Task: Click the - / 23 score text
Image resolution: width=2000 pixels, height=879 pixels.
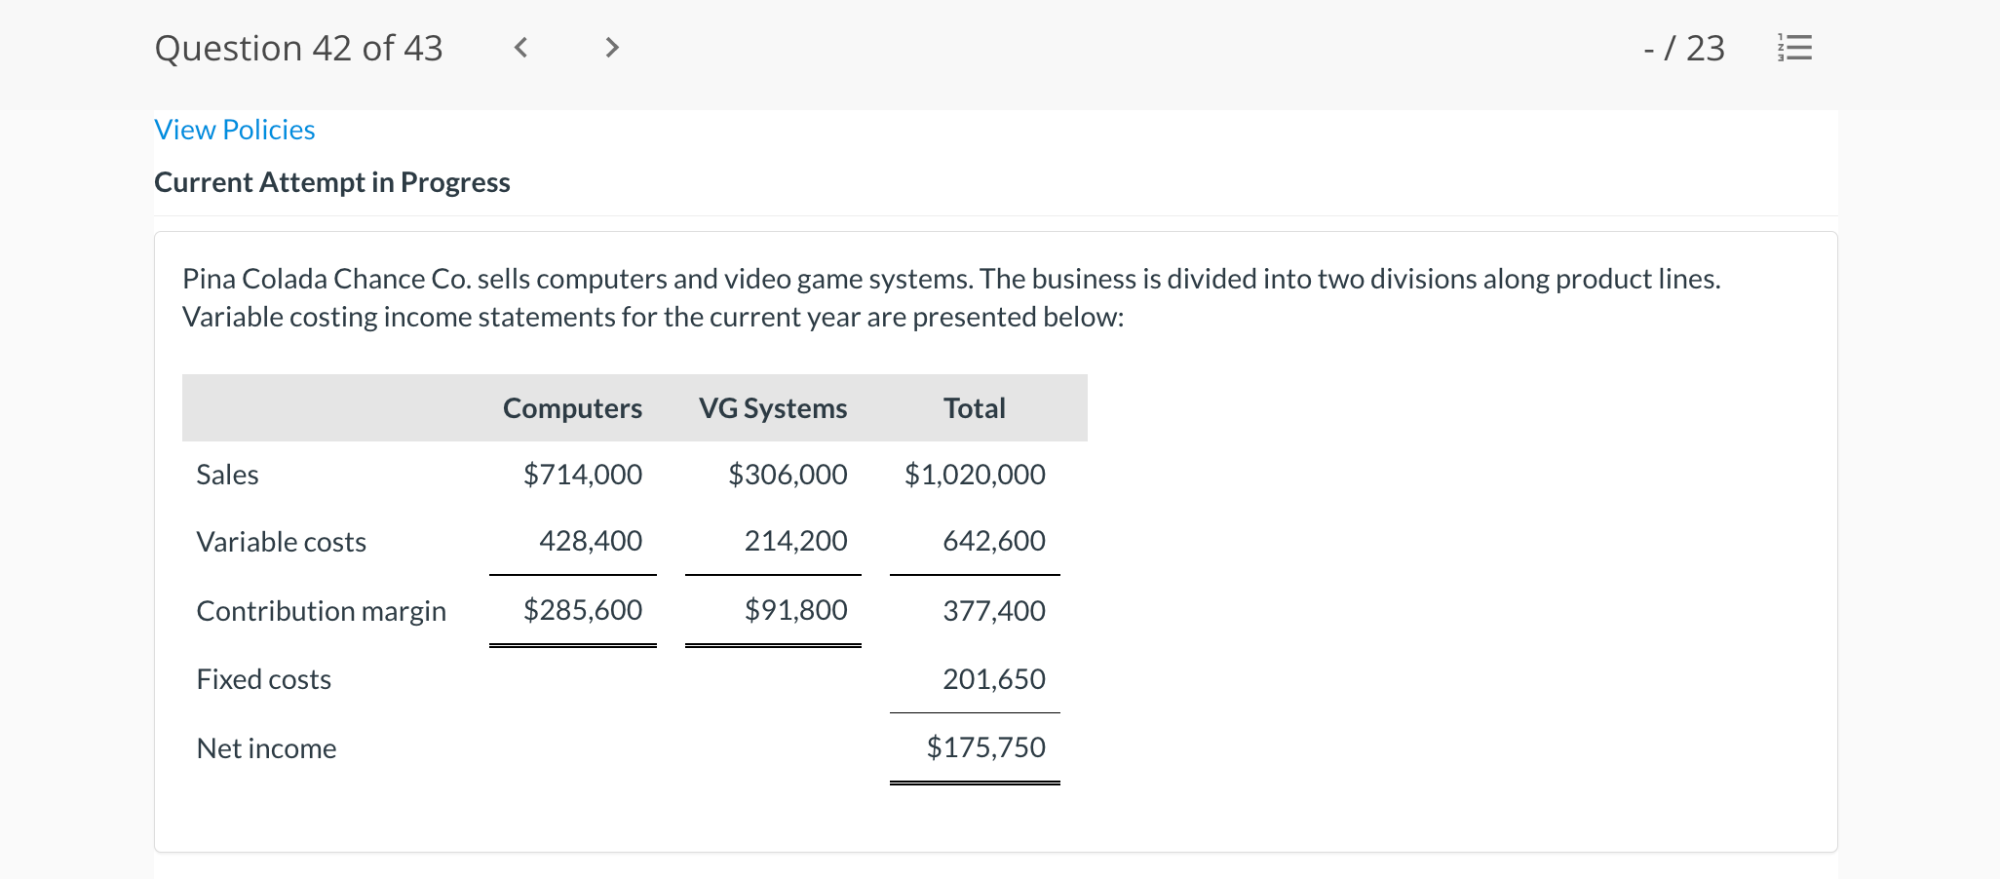Action: 1684,48
